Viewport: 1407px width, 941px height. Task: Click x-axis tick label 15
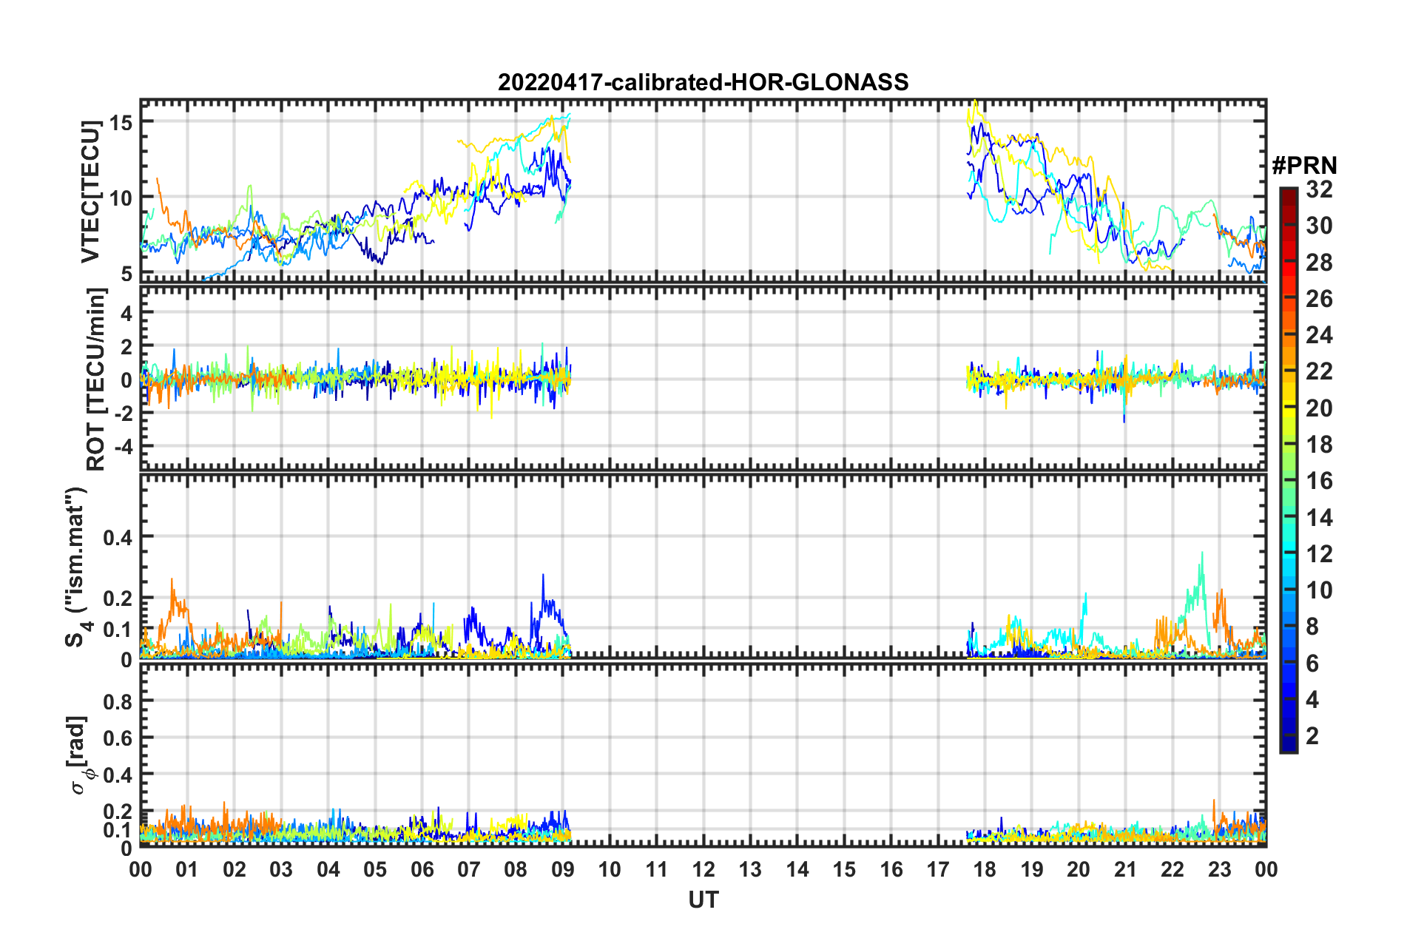coord(844,869)
